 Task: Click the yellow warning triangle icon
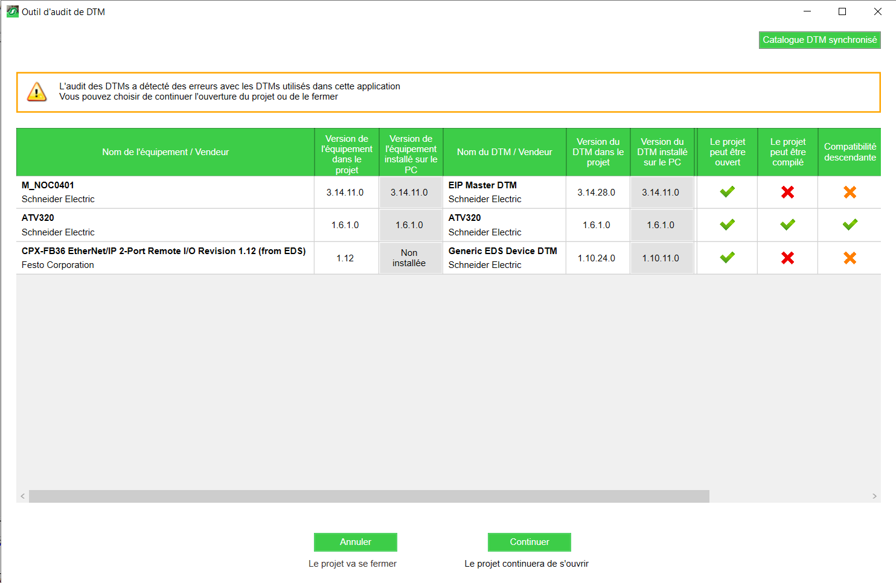pyautogui.click(x=37, y=92)
